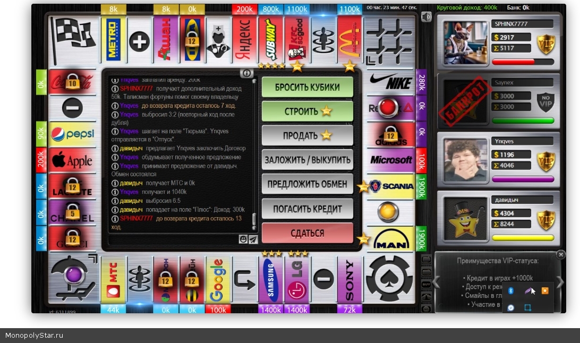The width and height of the screenshot is (580, 343).
Task: Click the locked Chanel cell
Action: point(72,212)
